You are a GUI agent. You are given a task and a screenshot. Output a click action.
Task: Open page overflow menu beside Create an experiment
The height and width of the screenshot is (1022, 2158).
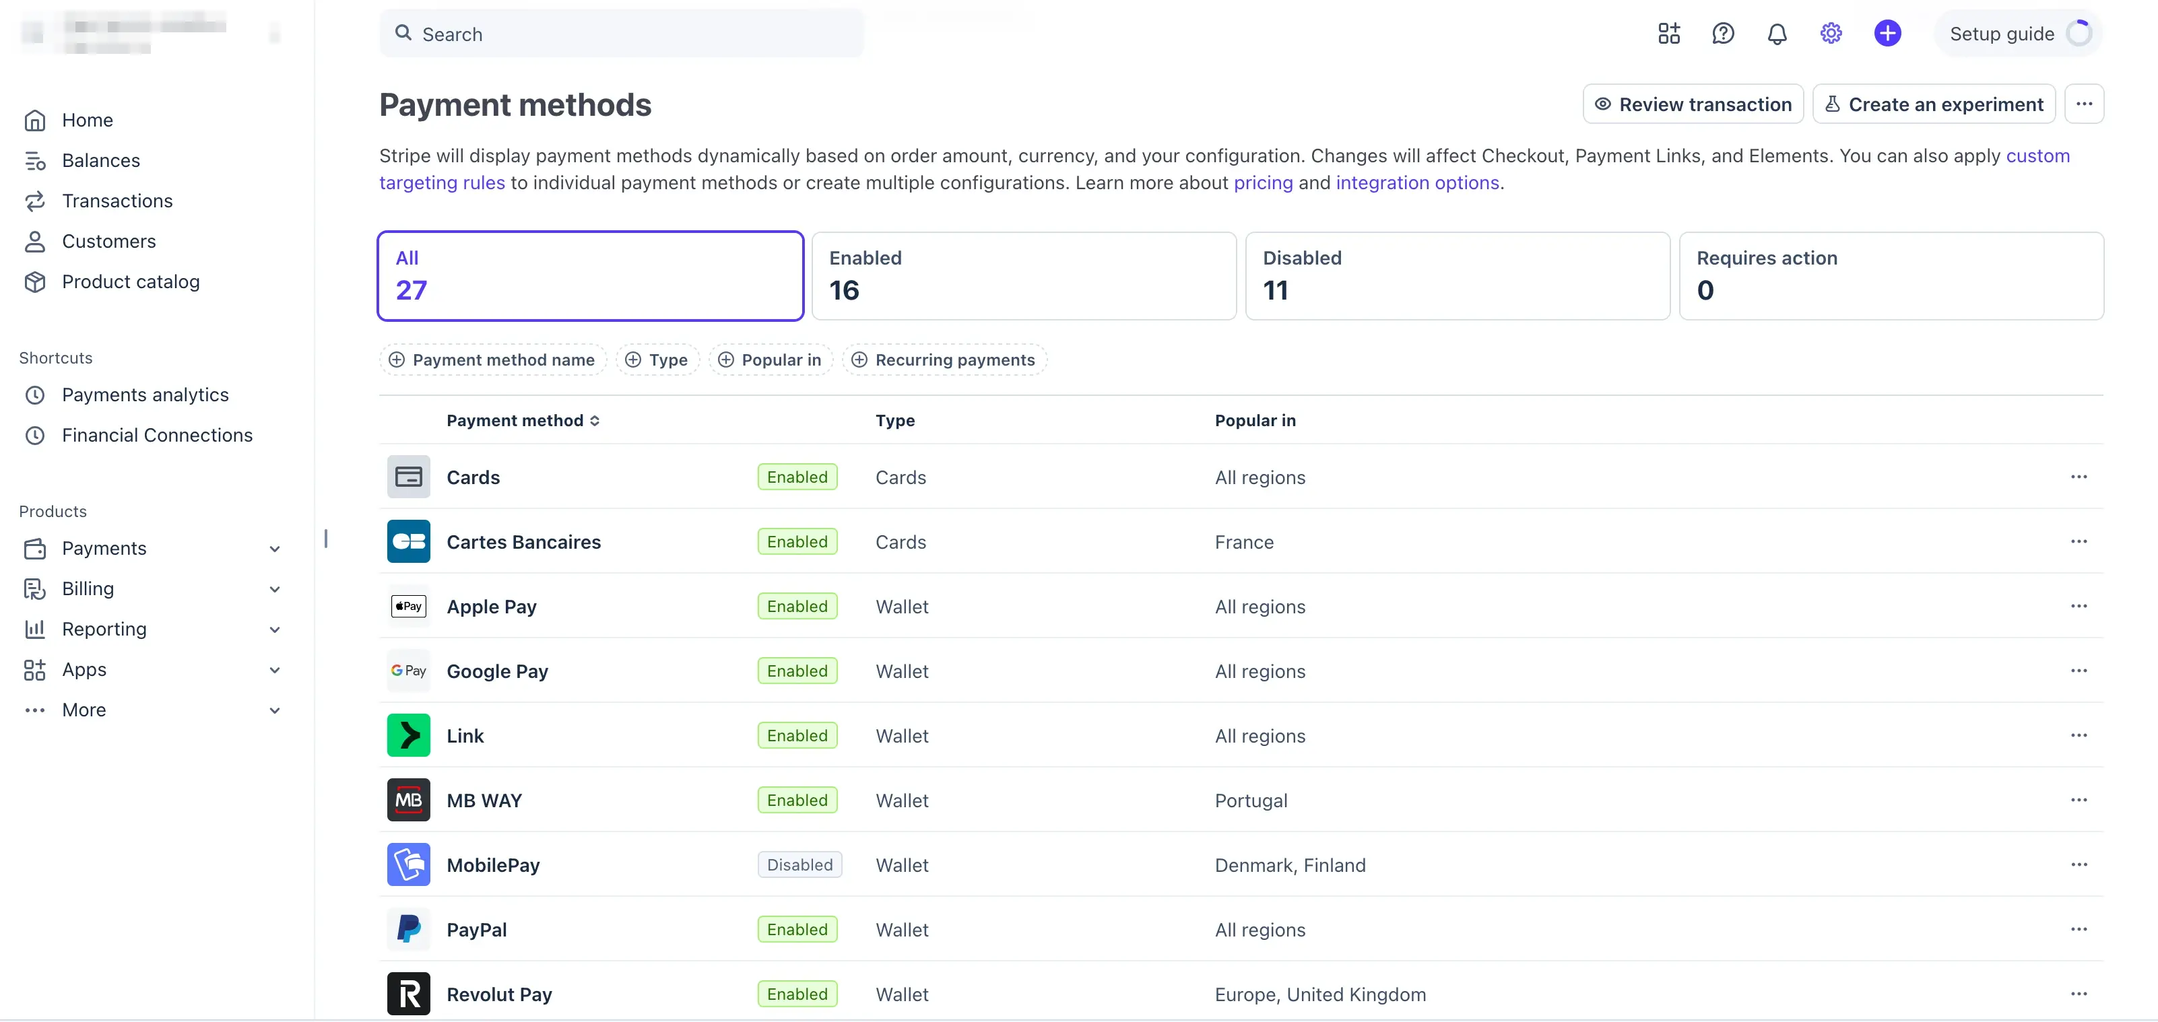pyautogui.click(x=2083, y=104)
